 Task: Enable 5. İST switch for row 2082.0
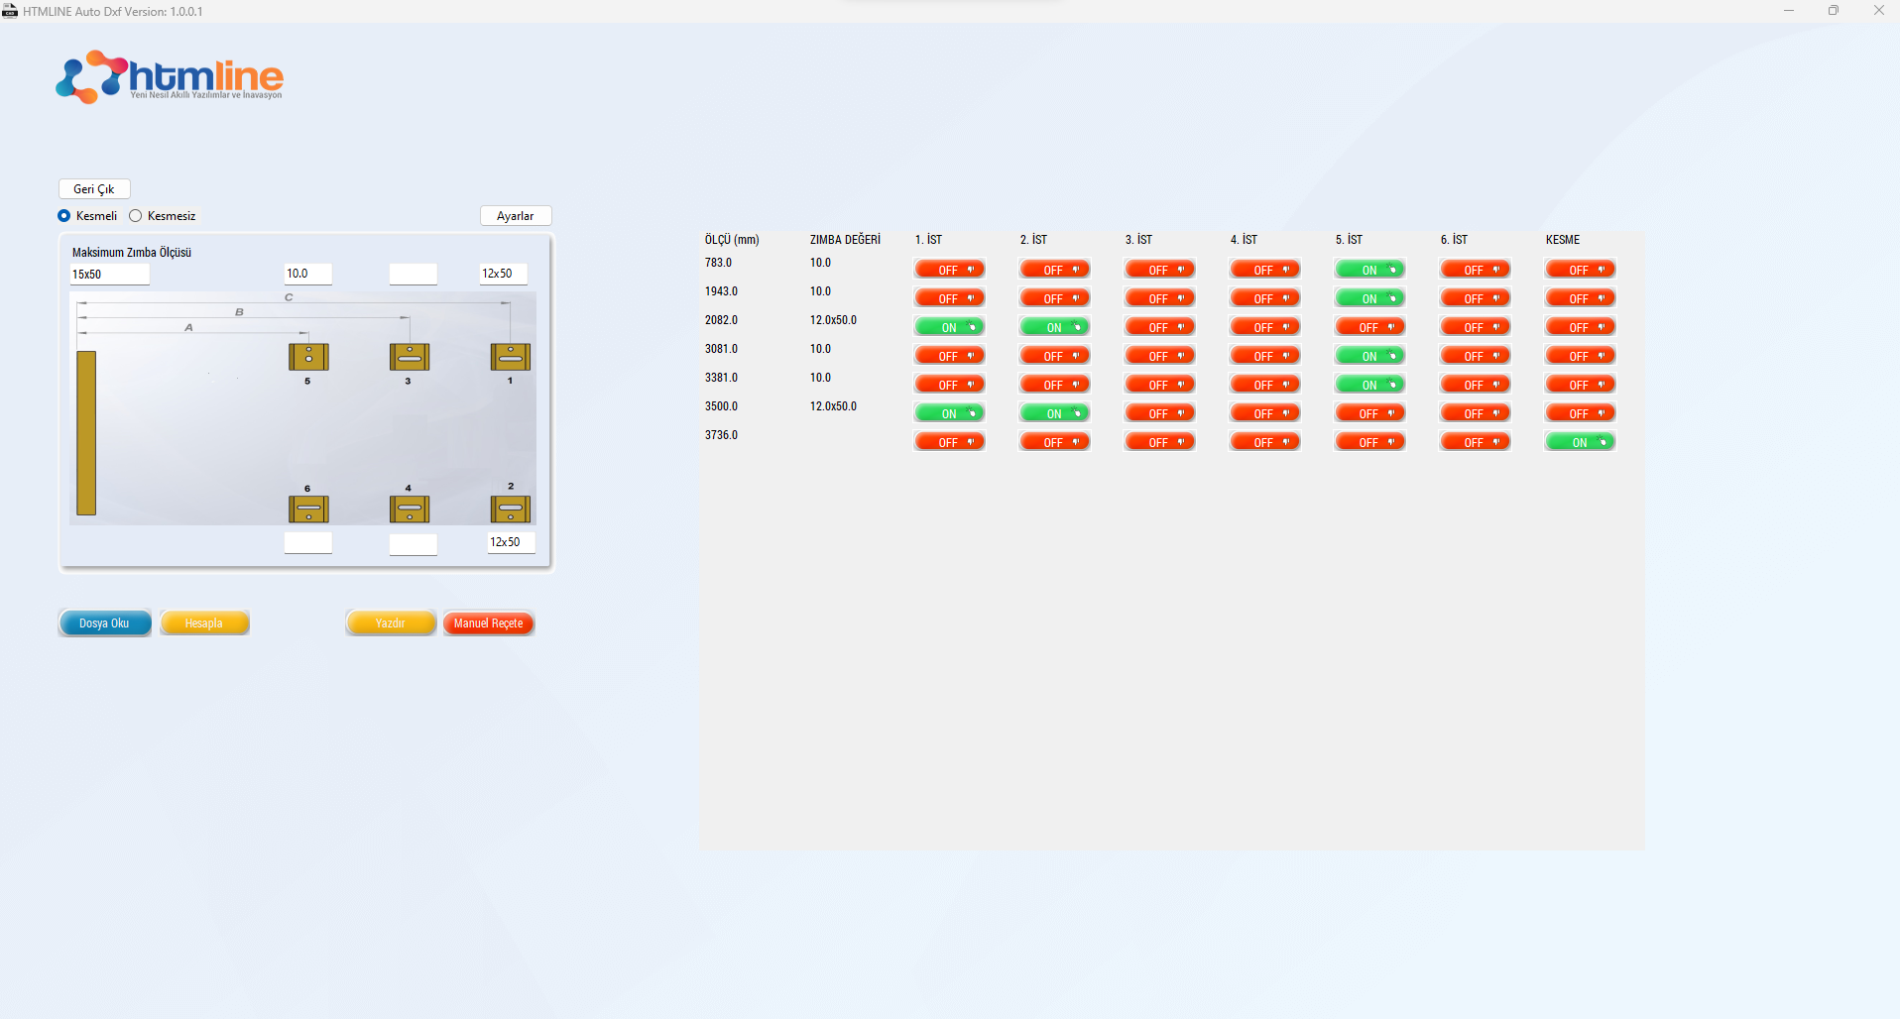(1369, 327)
